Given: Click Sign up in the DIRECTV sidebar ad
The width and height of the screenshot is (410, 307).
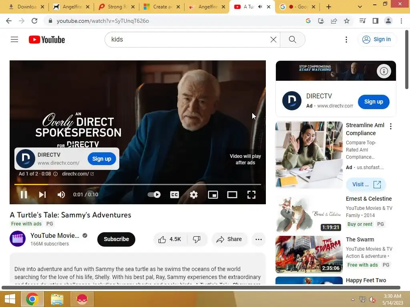Looking at the screenshot, I should click(x=374, y=102).
